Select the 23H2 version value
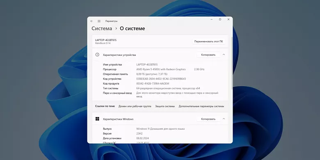This screenshot has width=320, height=160. pos(139,133)
